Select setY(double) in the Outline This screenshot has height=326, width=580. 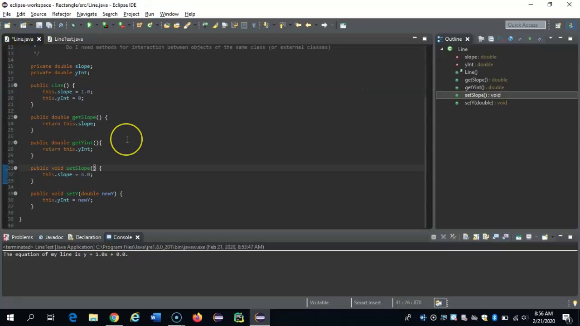[x=486, y=103]
